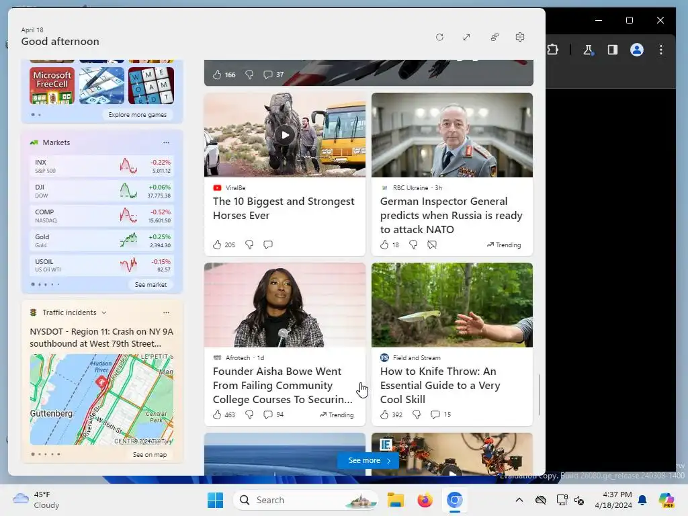Open comments on Knife Throw article

pos(441,415)
